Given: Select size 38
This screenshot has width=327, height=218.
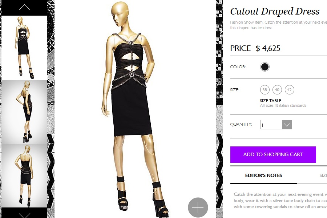Looking at the screenshot, I should pos(265,90).
